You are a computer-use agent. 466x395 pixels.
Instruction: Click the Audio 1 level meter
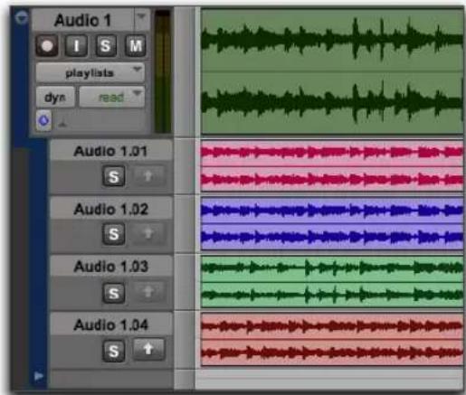click(x=163, y=71)
